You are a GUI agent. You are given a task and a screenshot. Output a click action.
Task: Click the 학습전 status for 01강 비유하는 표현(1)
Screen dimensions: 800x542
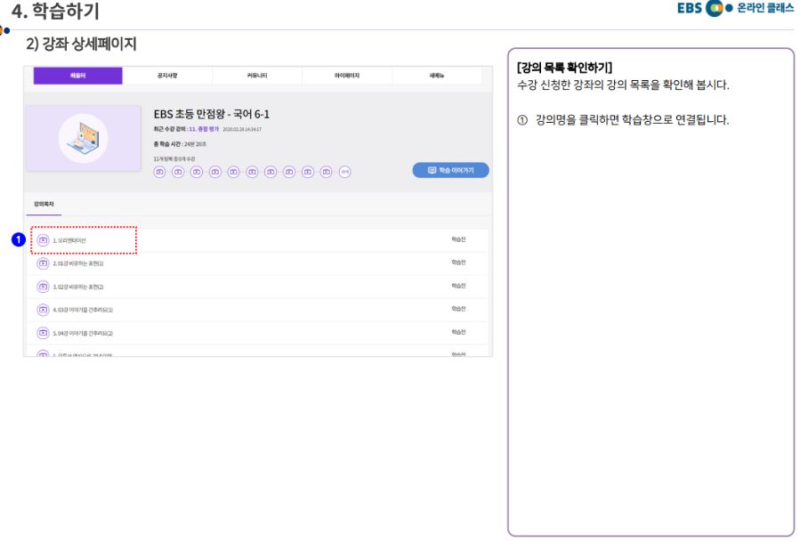pyautogui.click(x=458, y=263)
